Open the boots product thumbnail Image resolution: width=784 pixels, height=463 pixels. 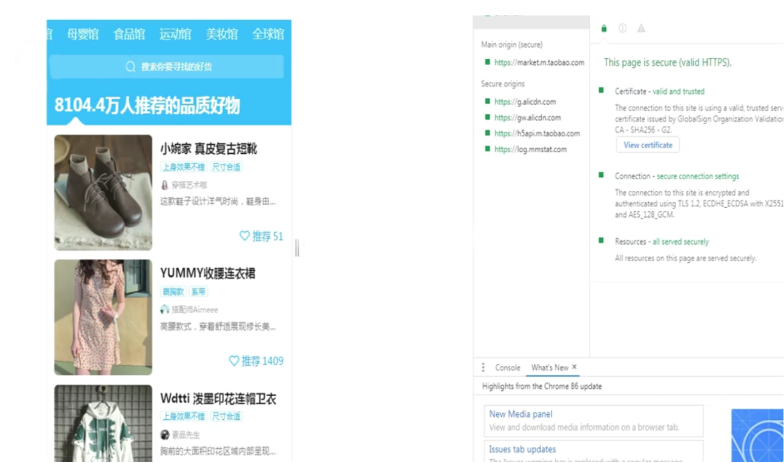click(103, 192)
